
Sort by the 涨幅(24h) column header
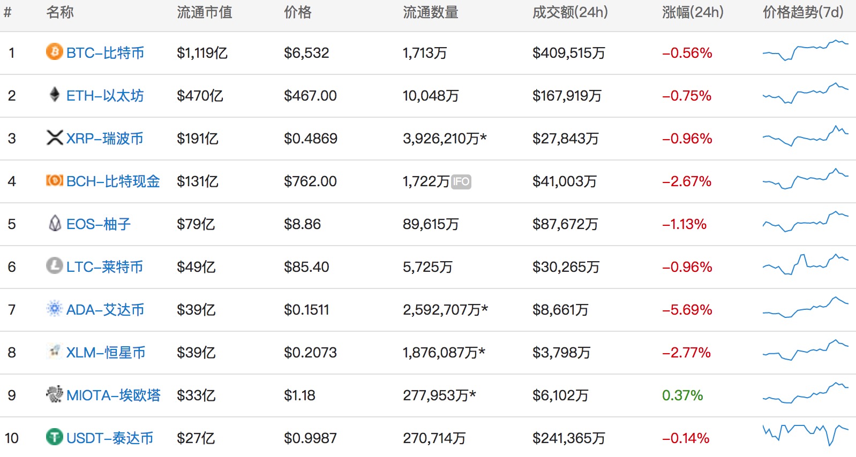(693, 12)
